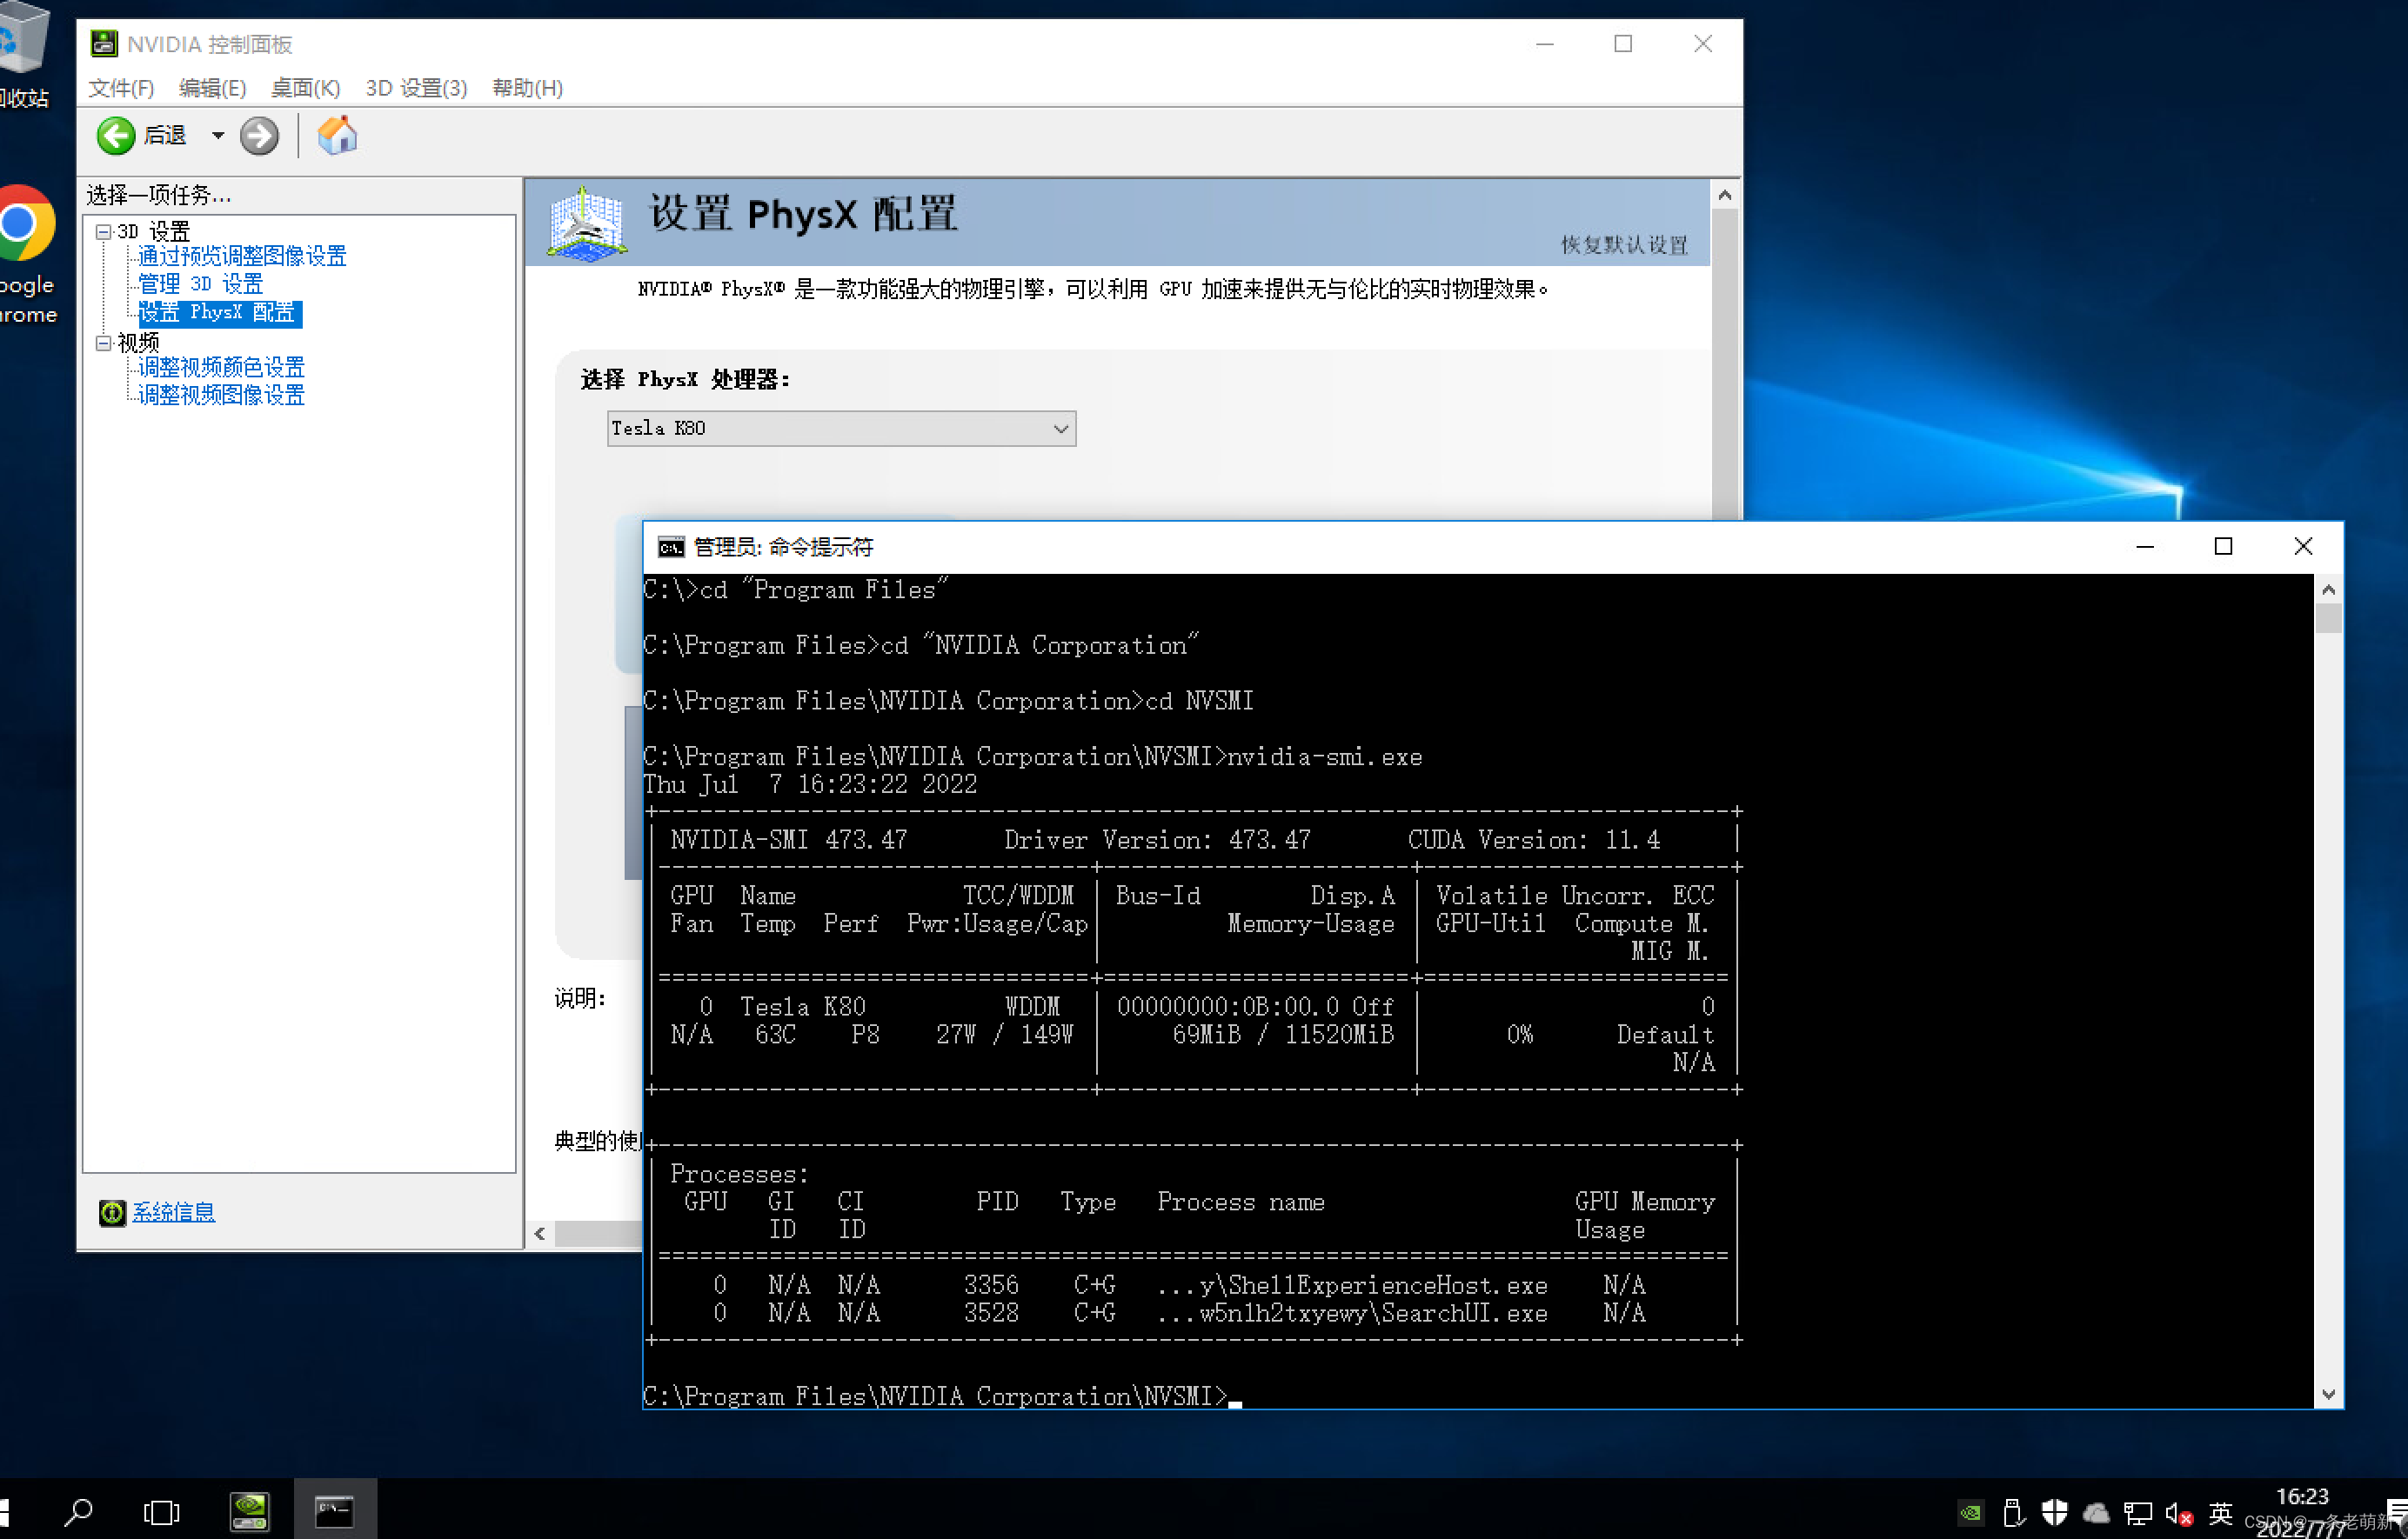Click the Home icon in toolbar
2408x1539 pixels.
337,136
